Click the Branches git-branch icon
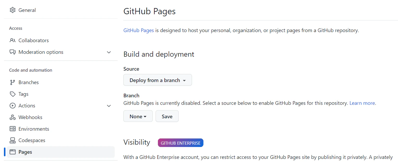The image size is (398, 162). click(12, 82)
